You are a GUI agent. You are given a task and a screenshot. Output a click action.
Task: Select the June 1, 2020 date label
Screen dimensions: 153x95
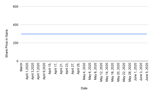(x=135, y=72)
